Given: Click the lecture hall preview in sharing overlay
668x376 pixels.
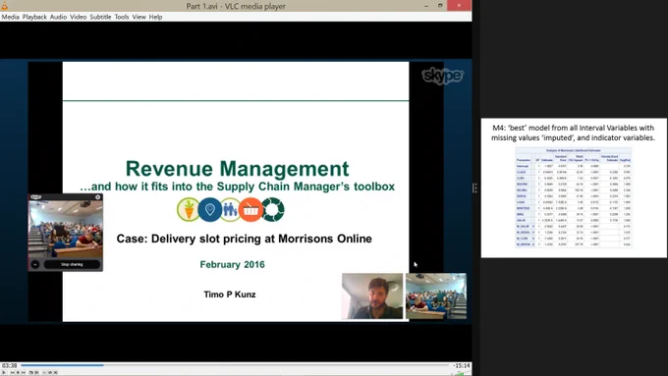Looking at the screenshot, I should tap(66, 229).
